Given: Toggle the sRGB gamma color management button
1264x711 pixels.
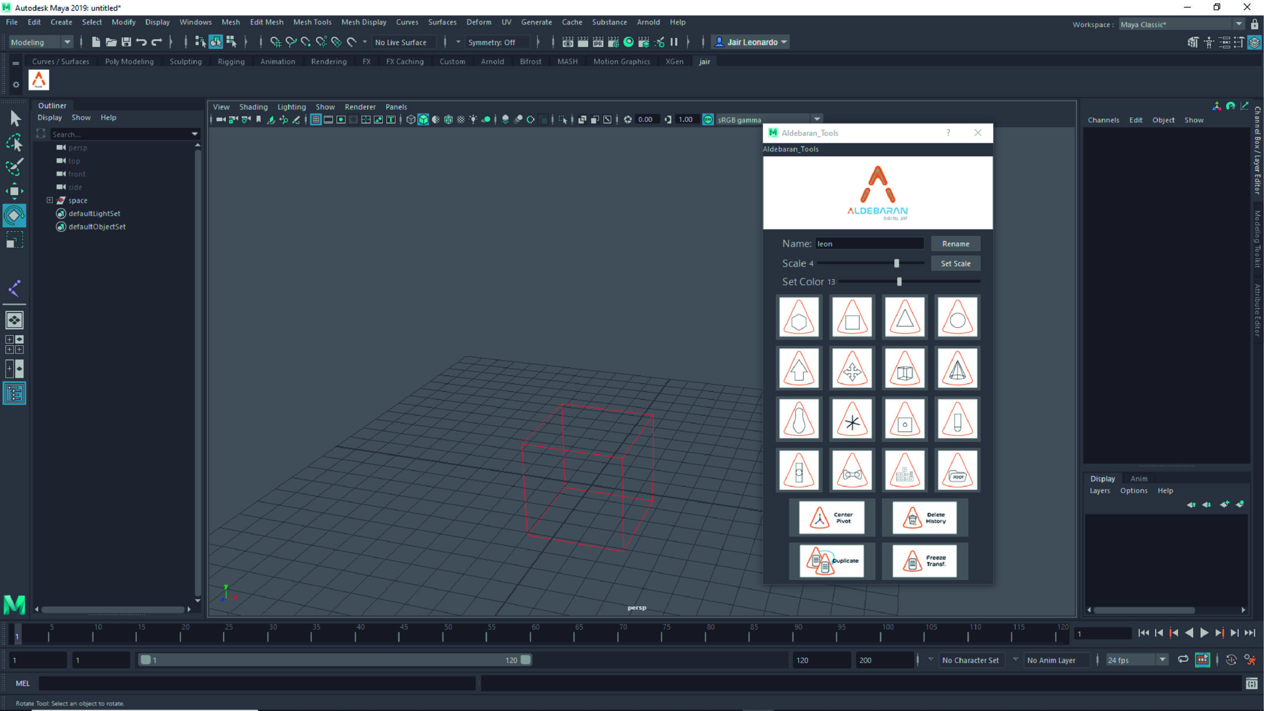Looking at the screenshot, I should (707, 120).
